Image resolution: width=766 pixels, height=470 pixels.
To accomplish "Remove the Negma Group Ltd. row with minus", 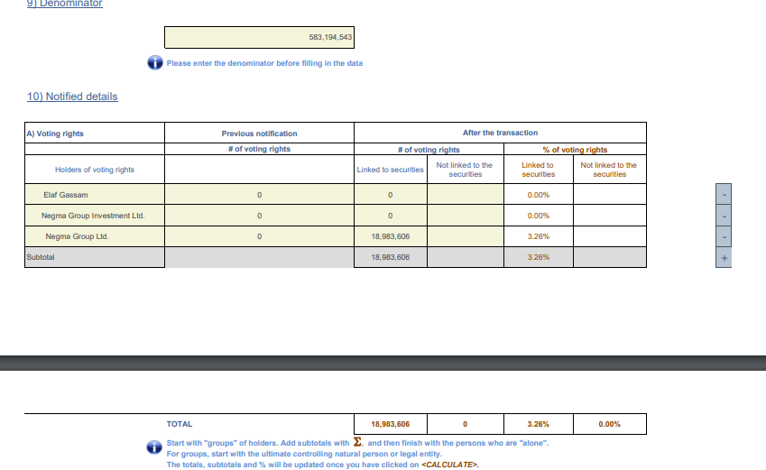I will (x=724, y=236).
